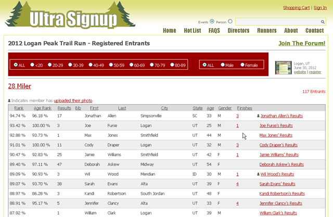Sort table by Bib column

78,108
